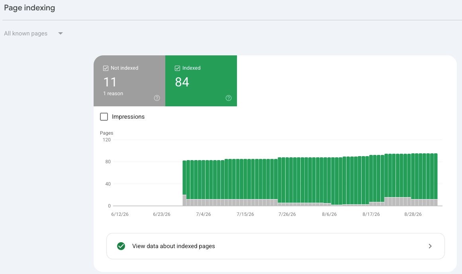Click the 6/12/26 axis date label
Viewport: 462px width, 274px height.
pos(120,214)
